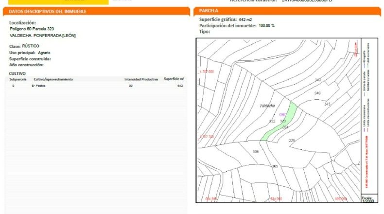Click parcel number 345 on the map
Image resolution: width=384 pixels, height=214 pixels.
(328, 104)
